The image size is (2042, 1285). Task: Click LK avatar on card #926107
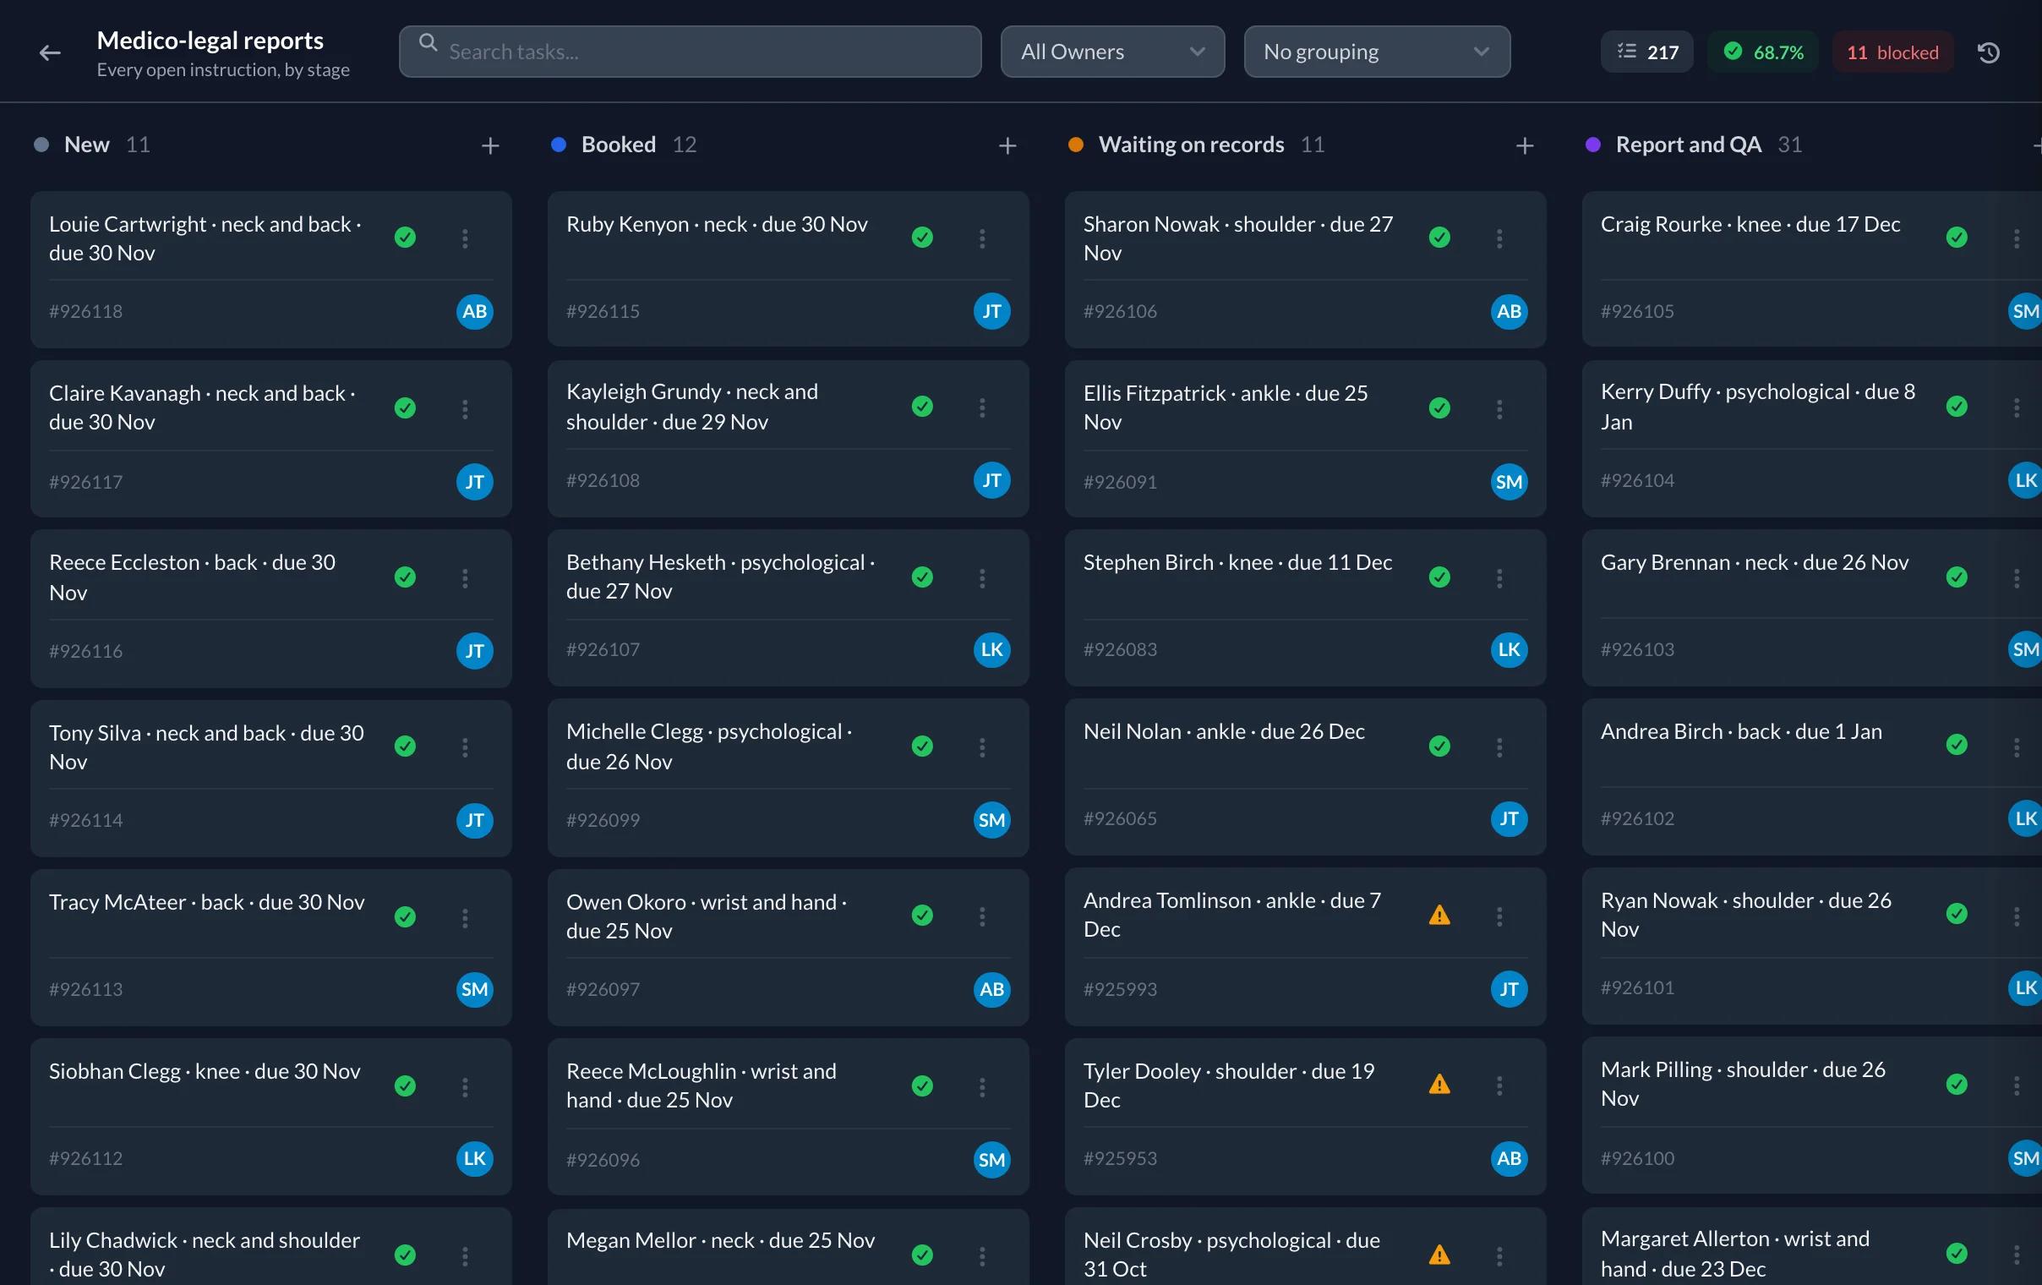pos(992,650)
